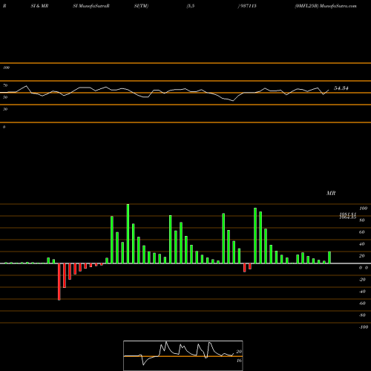This screenshot has height=371, width=371.
Task: Click the 50 level label on RSI axis
Action: 5,97
